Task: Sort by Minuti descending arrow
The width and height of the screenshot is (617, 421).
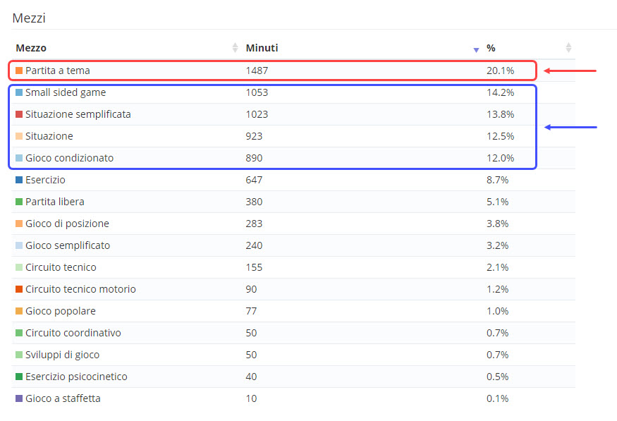Action: 476,49
